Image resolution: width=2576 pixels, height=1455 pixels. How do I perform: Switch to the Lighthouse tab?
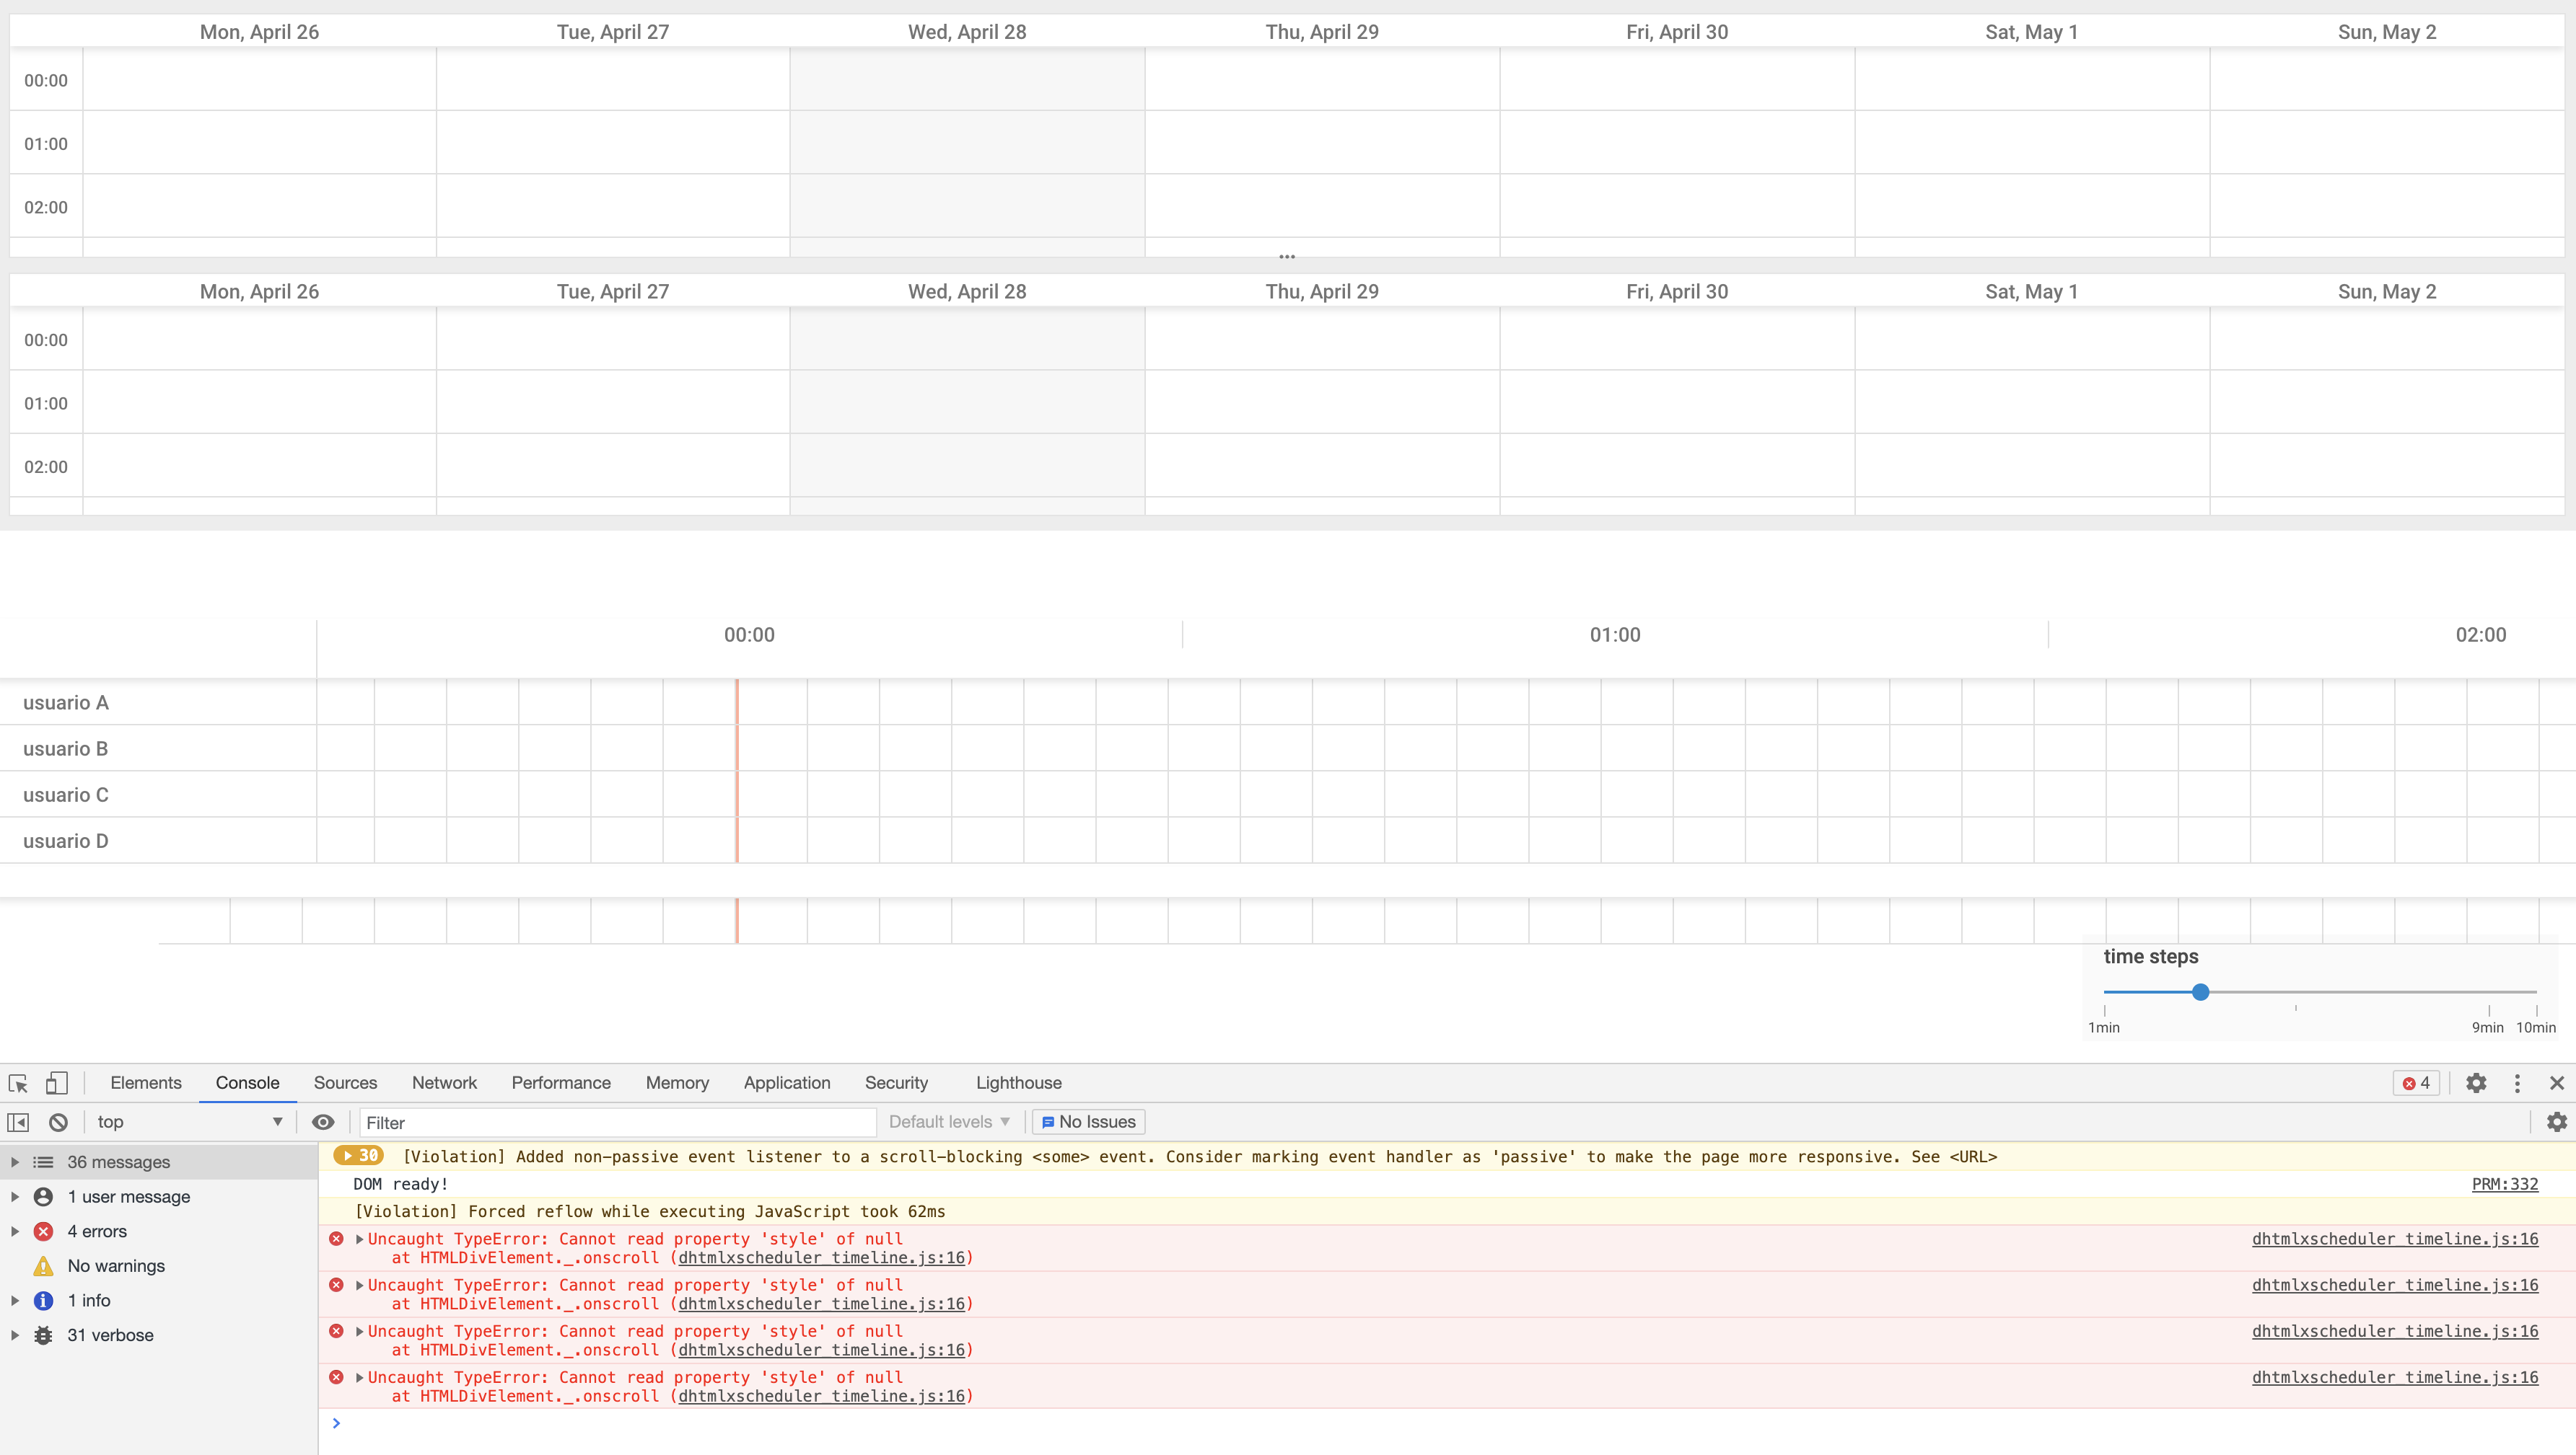coord(1018,1083)
